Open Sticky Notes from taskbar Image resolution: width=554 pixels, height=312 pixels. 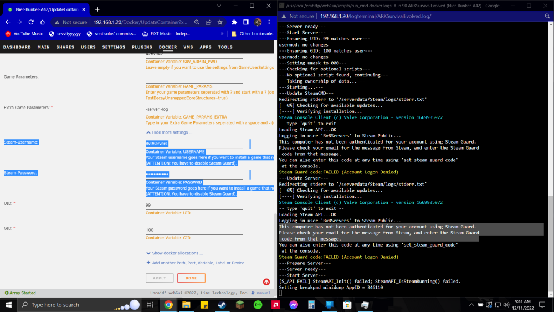tap(204, 305)
